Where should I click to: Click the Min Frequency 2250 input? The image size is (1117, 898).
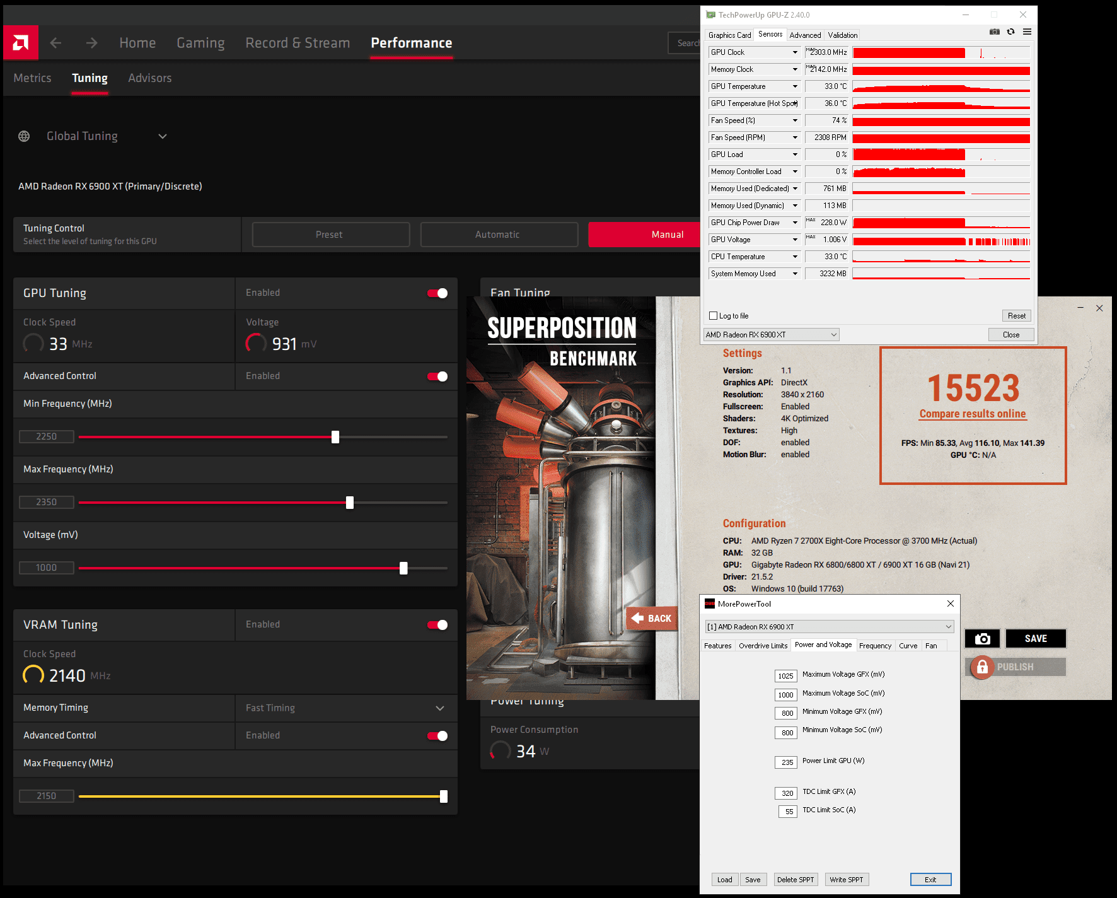(47, 436)
